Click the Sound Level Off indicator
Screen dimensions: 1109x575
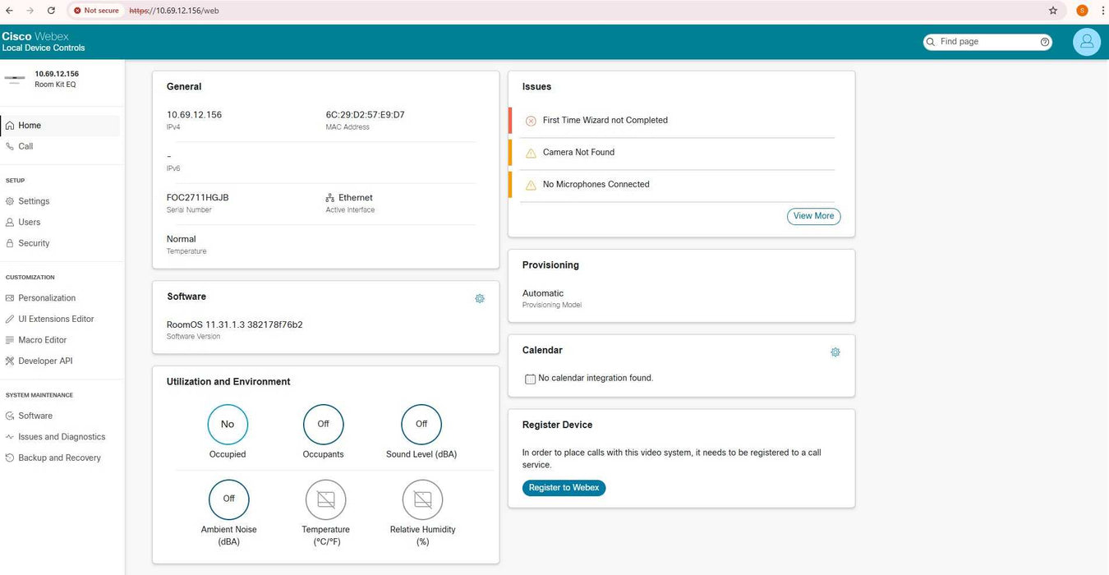click(x=421, y=425)
